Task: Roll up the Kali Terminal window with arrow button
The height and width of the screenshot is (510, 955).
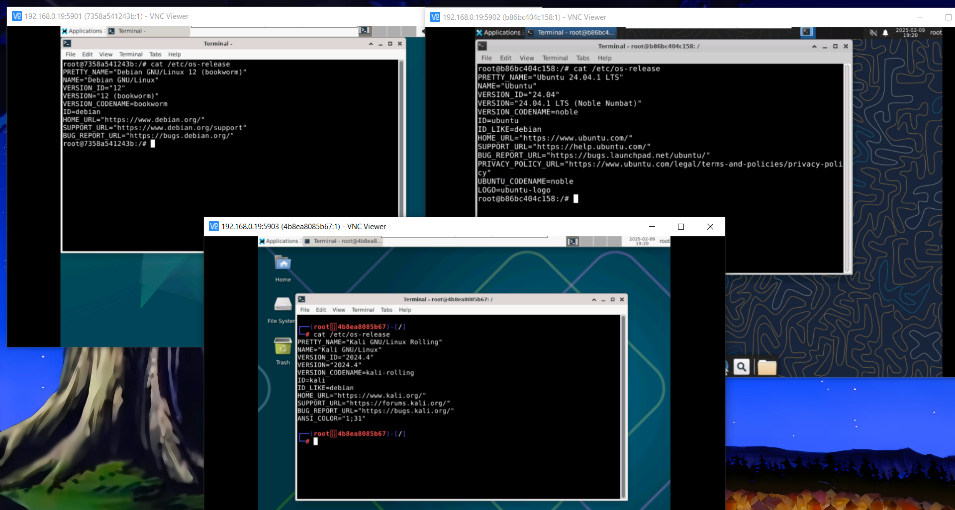Action: 594,299
